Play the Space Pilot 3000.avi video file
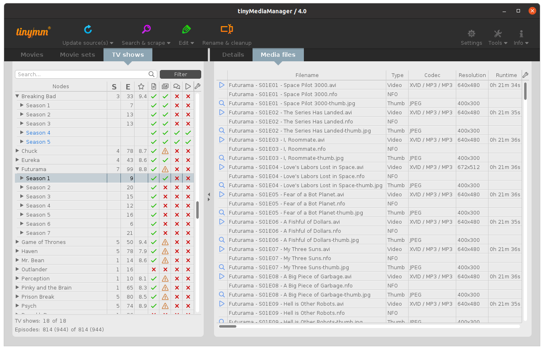Image resolution: width=544 pixels, height=350 pixels. click(x=222, y=85)
